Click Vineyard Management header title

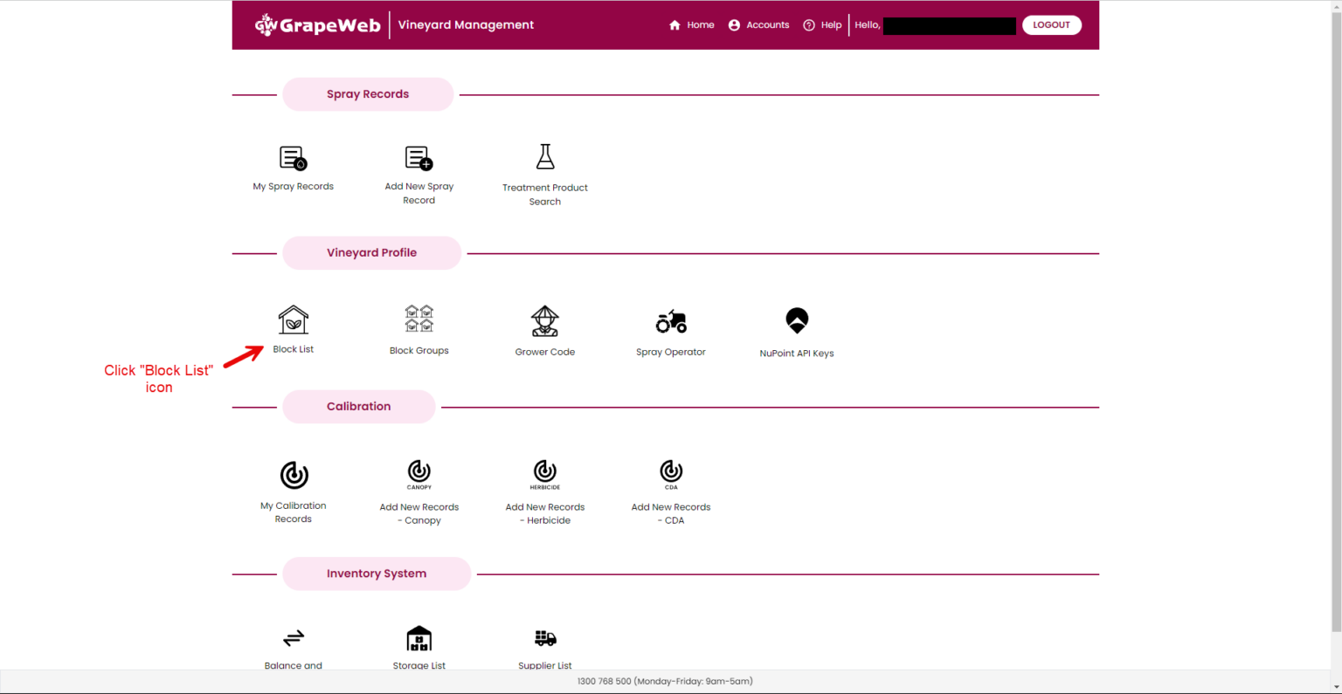466,24
